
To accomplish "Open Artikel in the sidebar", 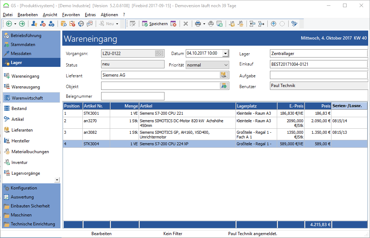I will tap(31, 119).
